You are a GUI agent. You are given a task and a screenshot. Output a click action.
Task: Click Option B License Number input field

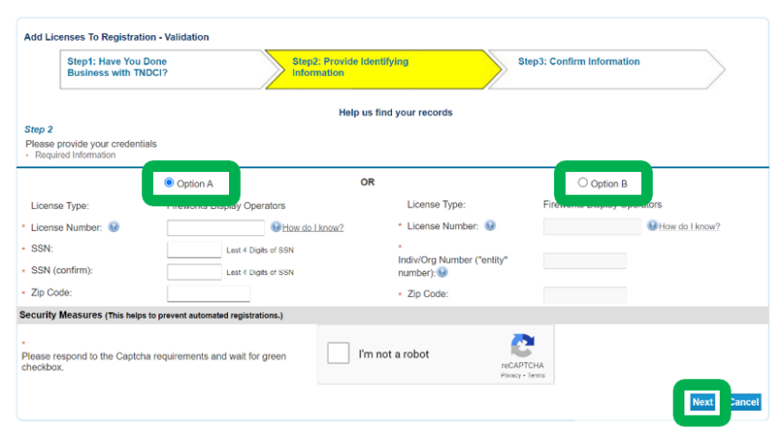tap(592, 226)
